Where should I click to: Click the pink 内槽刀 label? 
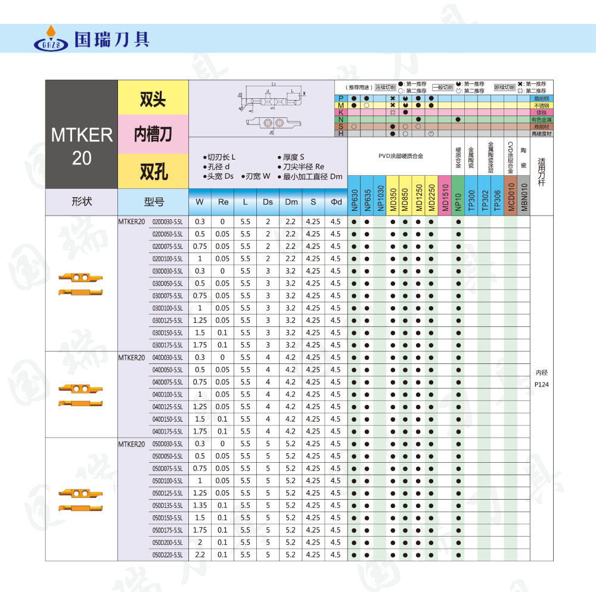coord(153,134)
